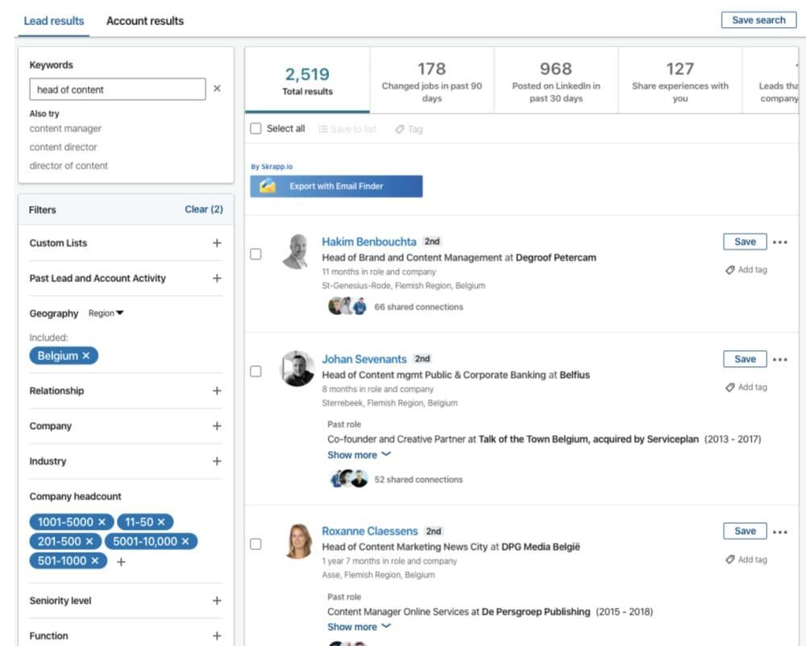The height and width of the screenshot is (646, 806).
Task: Select the Posted on LinkedIn in past 30 days tab
Action: coord(556,80)
